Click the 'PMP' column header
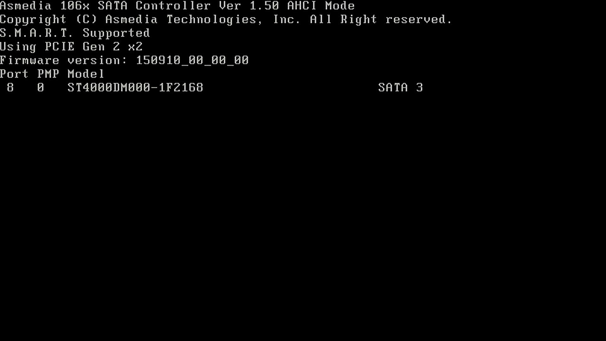This screenshot has width=606, height=341. click(x=48, y=74)
